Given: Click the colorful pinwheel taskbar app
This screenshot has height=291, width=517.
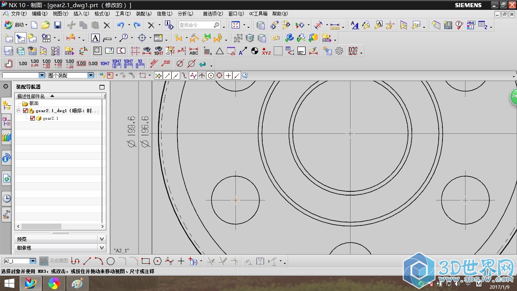Looking at the screenshot, I should click(54, 283).
